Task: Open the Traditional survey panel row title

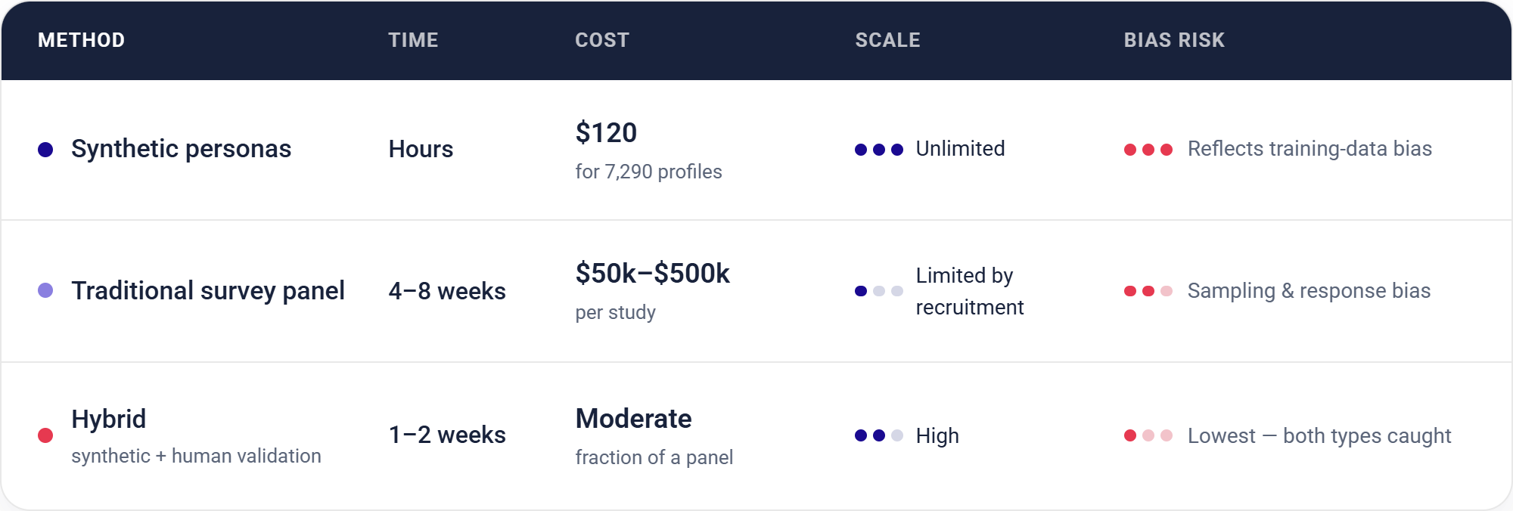Action: [x=208, y=291]
